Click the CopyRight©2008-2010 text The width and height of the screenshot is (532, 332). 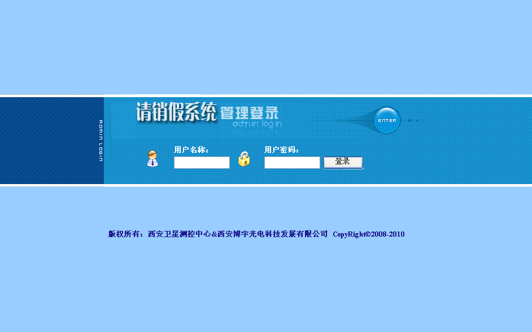point(369,234)
